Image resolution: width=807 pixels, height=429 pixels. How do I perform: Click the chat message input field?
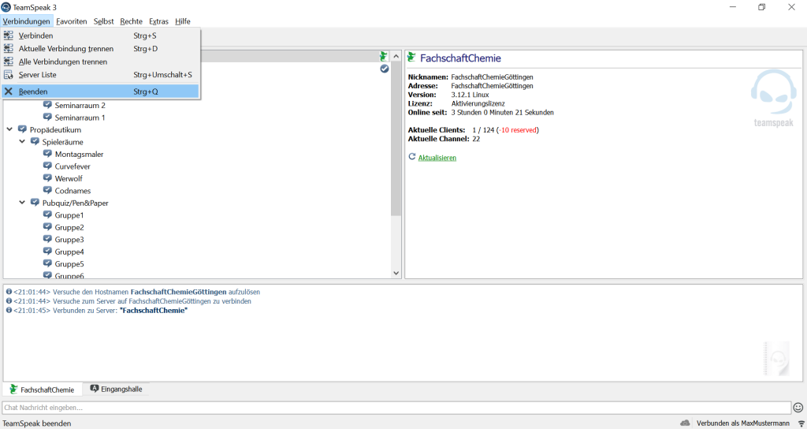[x=396, y=408]
